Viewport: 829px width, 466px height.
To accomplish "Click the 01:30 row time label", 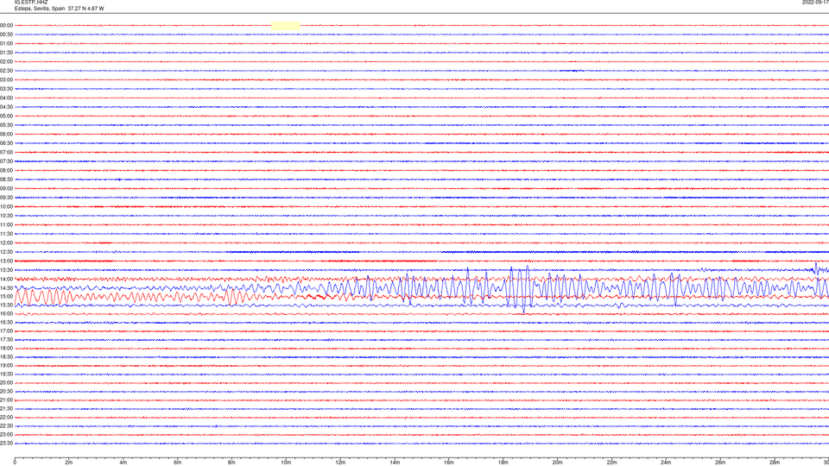I will click(6, 53).
